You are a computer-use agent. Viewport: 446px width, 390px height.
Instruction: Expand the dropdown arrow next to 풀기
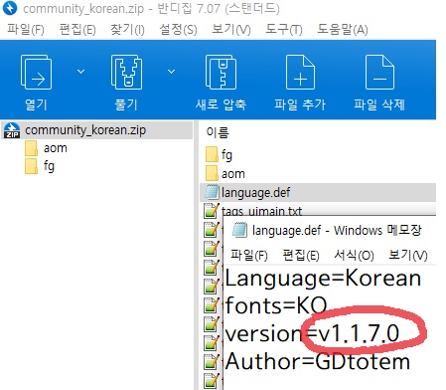pos(171,72)
